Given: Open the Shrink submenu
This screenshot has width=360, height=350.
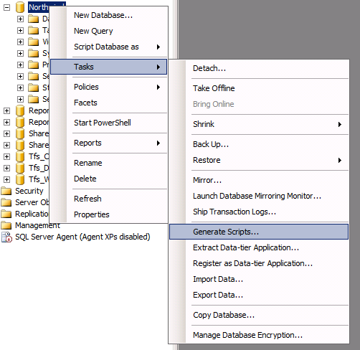Looking at the screenshot, I should pyautogui.click(x=259, y=124).
